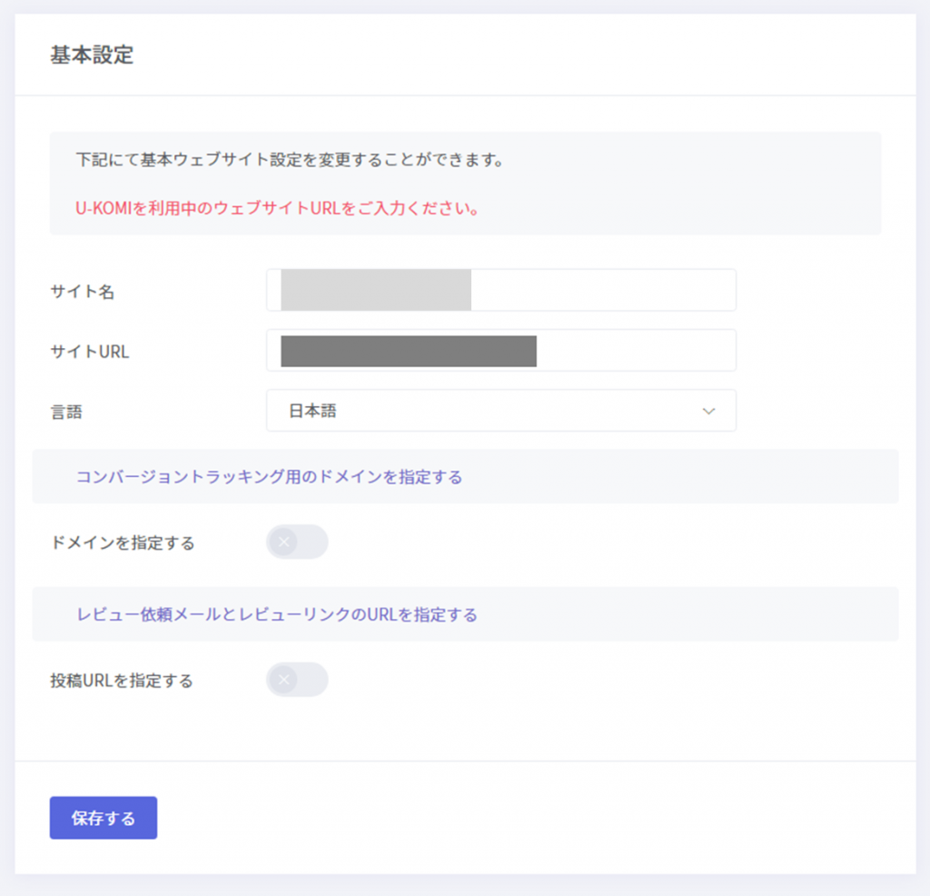Click the 基本設定 panel heading
Screen dimensions: 930x896
point(92,55)
